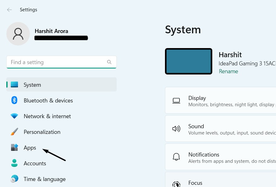
Task: Click the Time & language globe icon
Action: pyautogui.click(x=14, y=179)
